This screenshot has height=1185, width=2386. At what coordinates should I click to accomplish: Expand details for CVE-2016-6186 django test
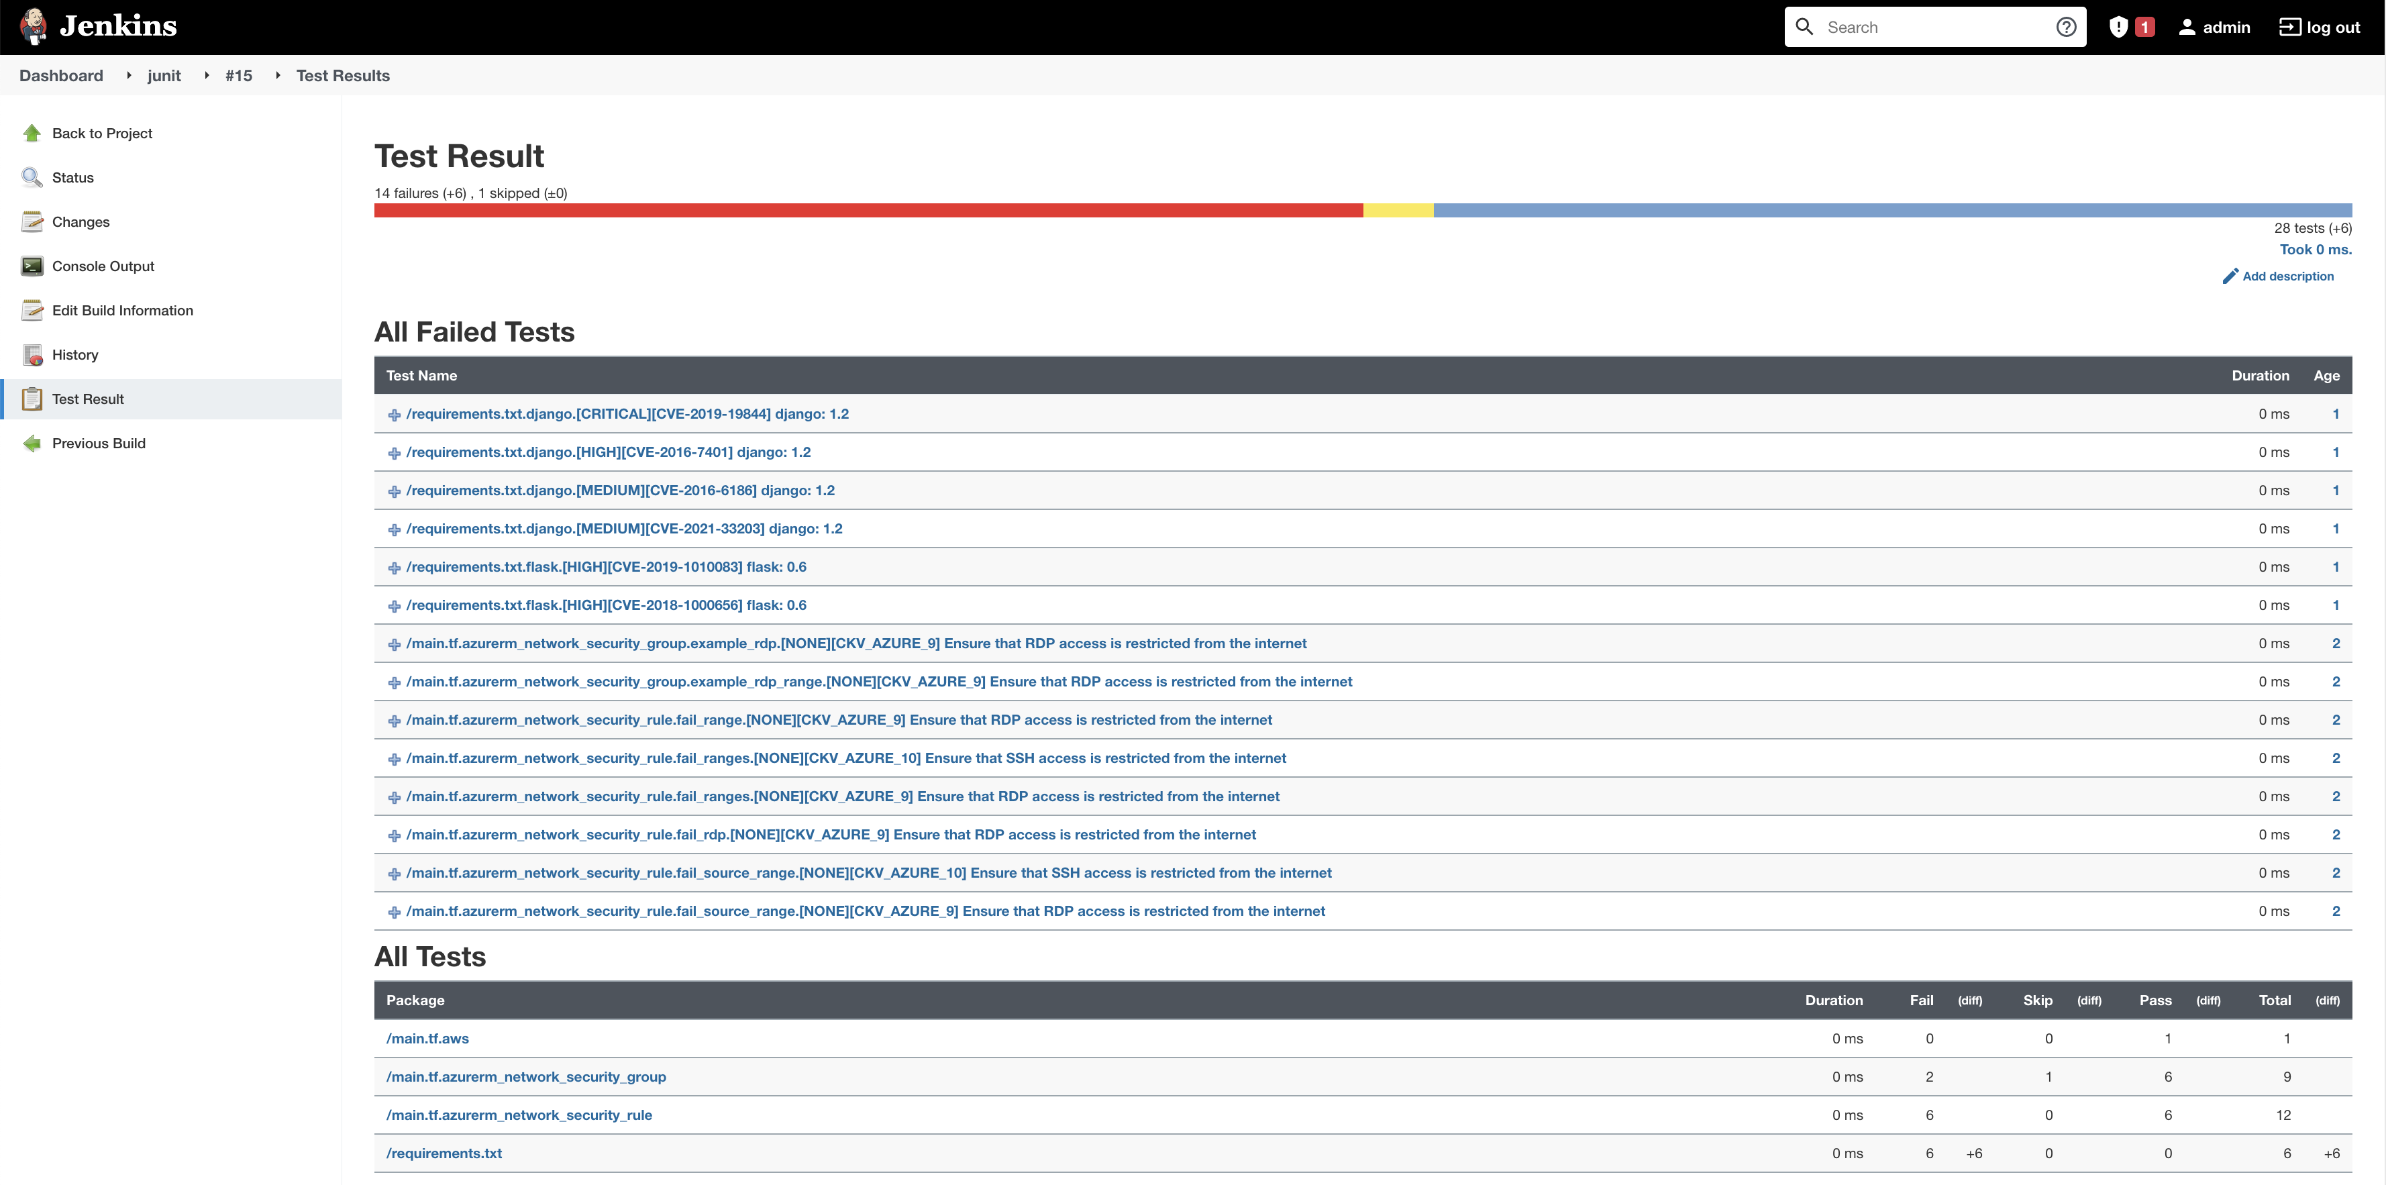click(x=394, y=491)
